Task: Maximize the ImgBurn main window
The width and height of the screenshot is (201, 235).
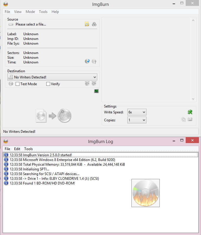Action: point(182,3)
